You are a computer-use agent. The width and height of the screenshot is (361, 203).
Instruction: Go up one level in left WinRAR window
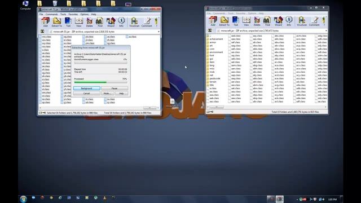pos(42,32)
